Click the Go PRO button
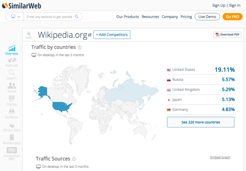The height and width of the screenshot is (171, 246). click(232, 17)
